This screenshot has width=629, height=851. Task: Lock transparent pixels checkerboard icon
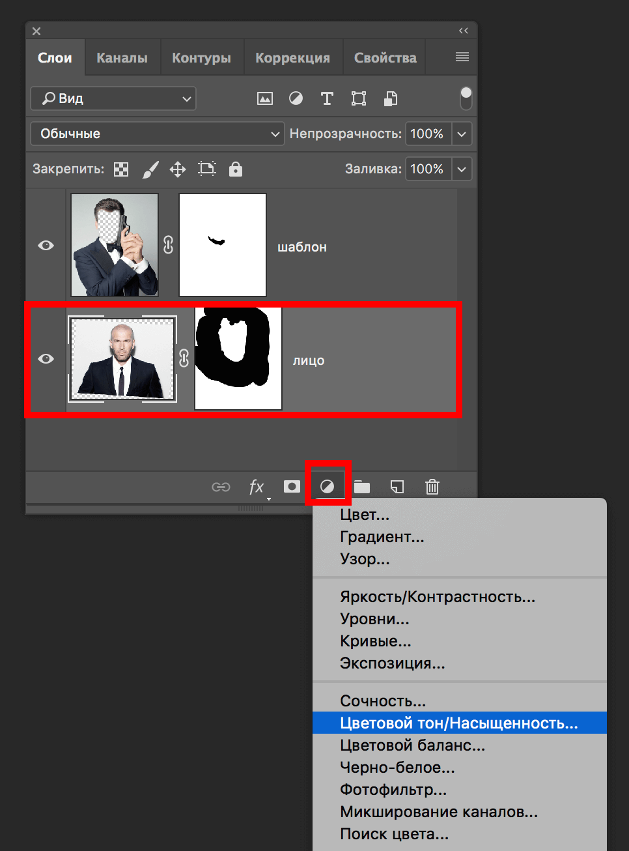coord(121,169)
